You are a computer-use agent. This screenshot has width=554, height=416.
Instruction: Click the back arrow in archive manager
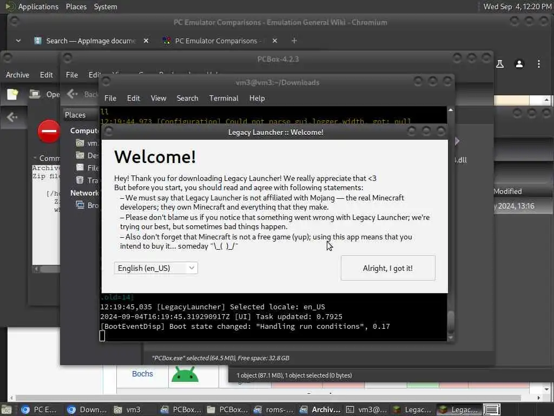(12, 117)
